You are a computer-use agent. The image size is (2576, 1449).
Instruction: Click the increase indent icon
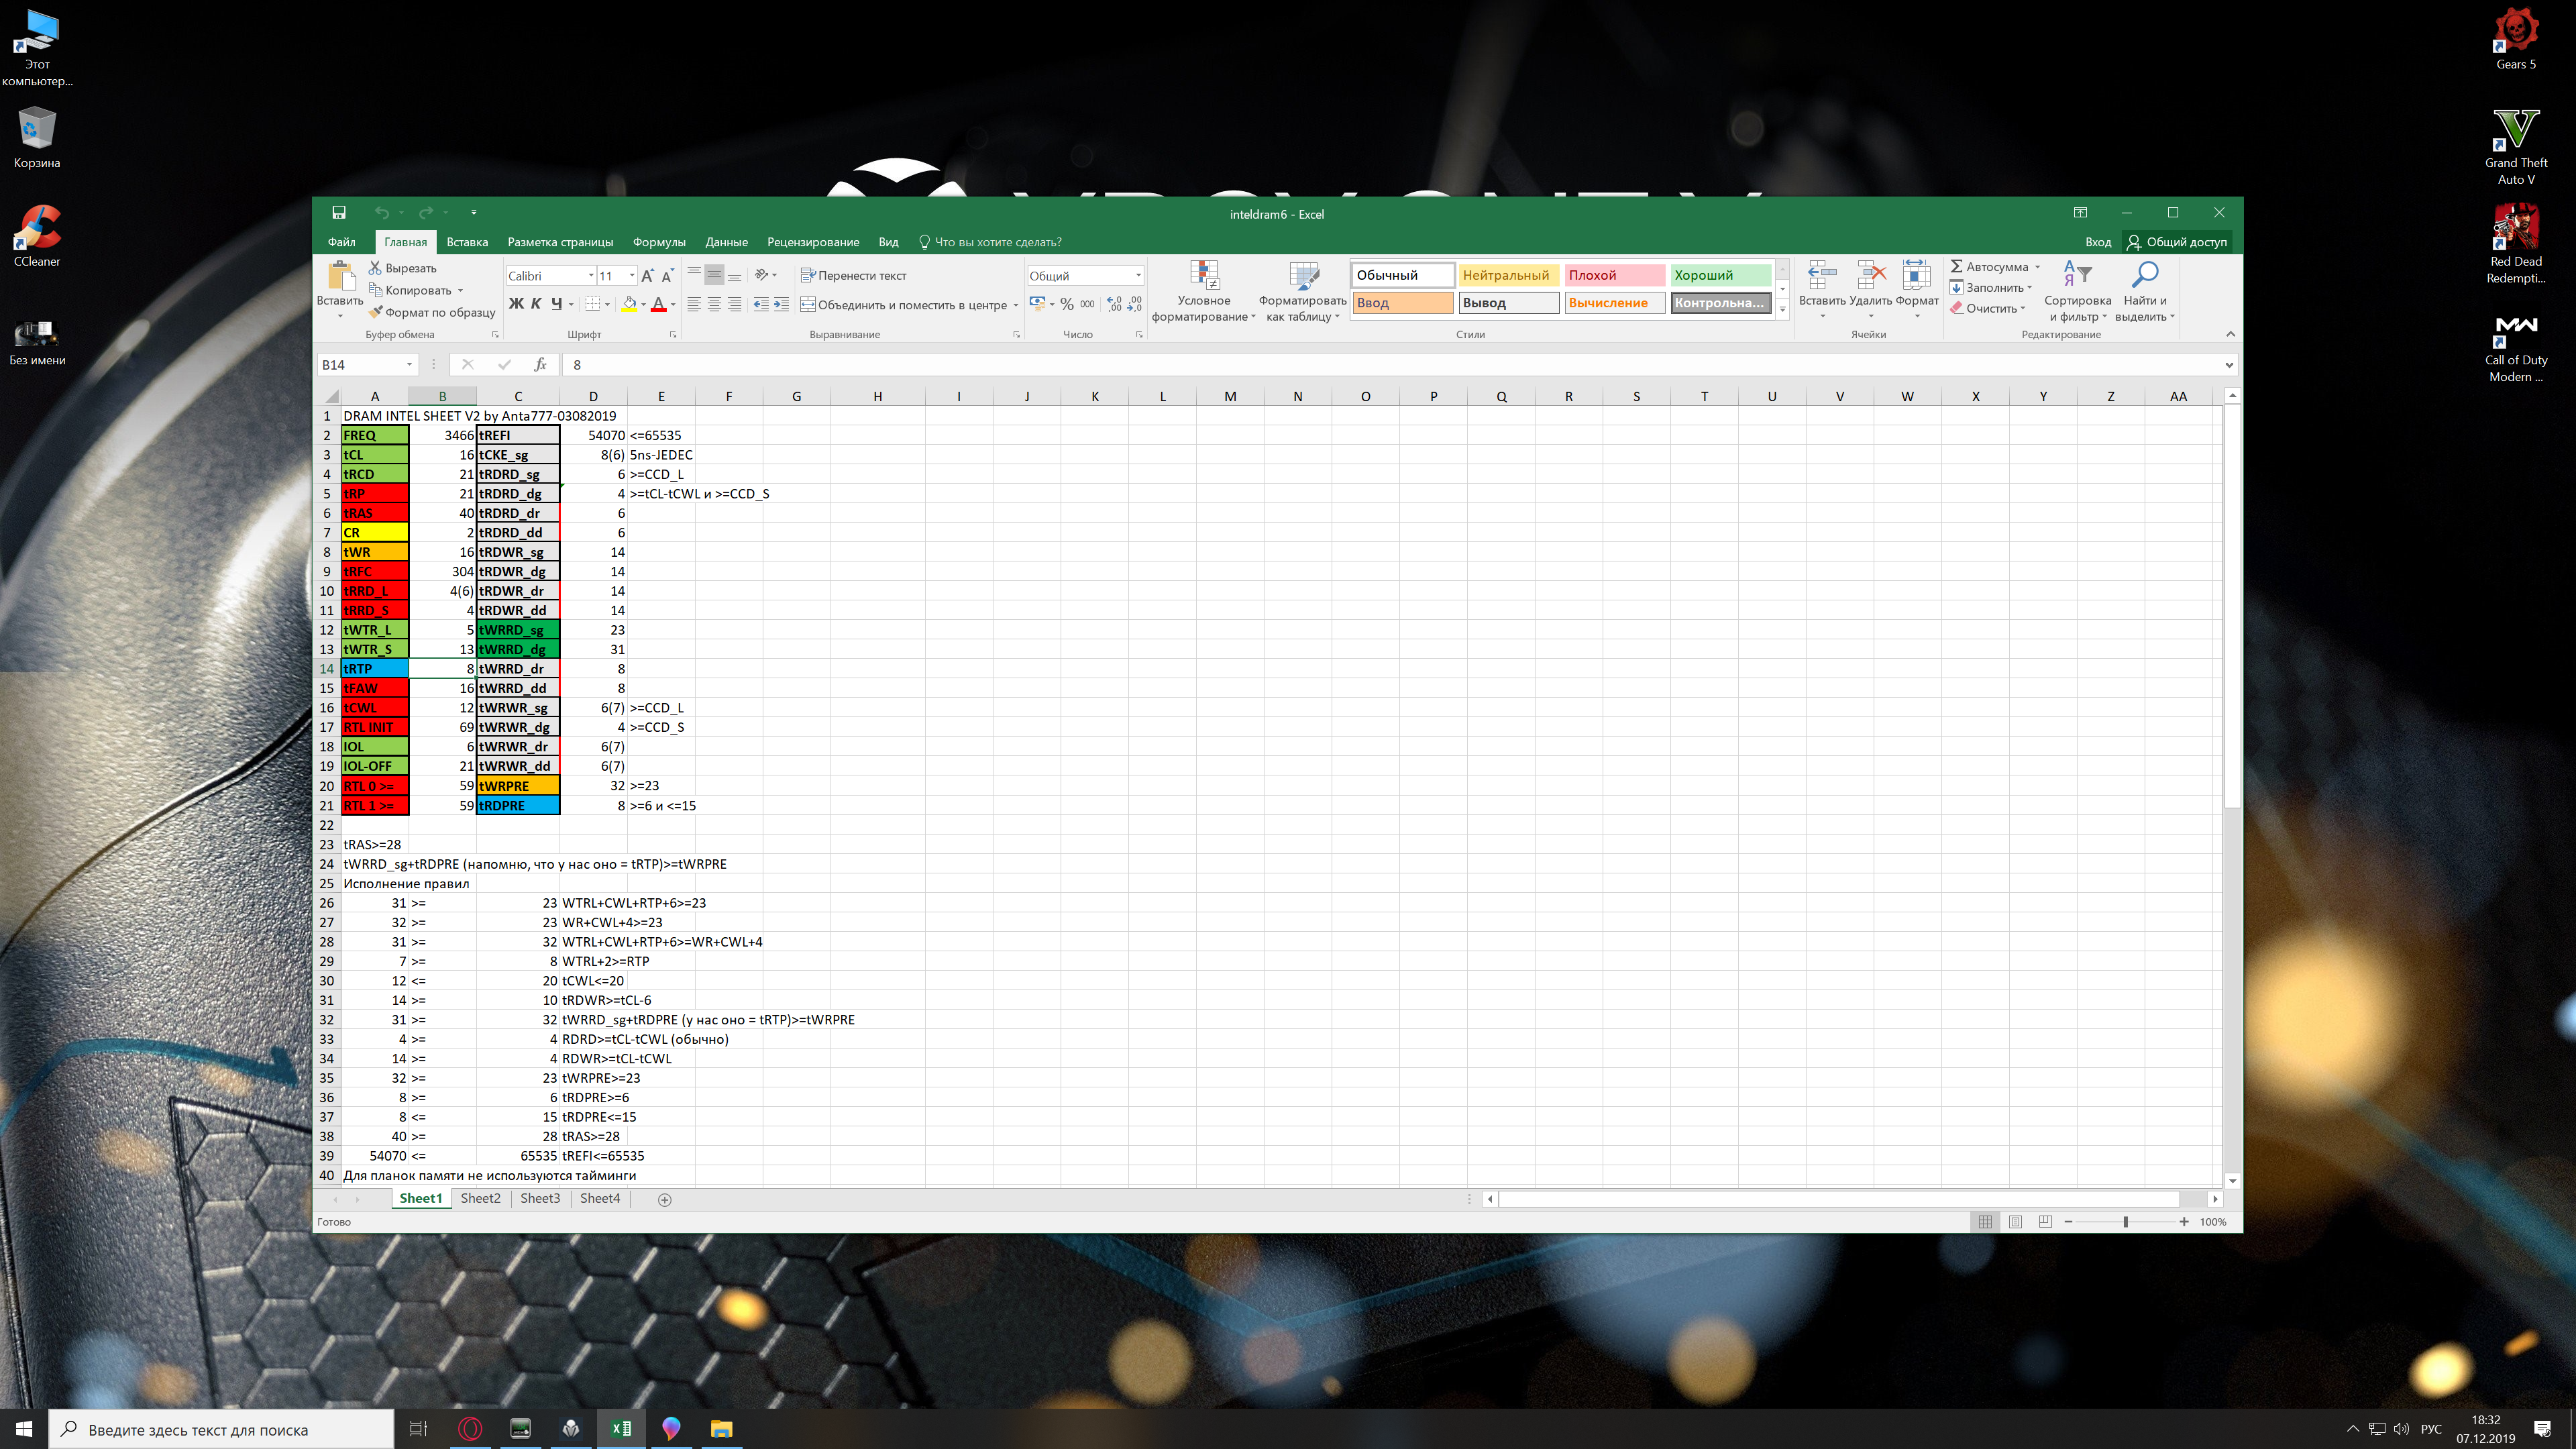pyautogui.click(x=781, y=304)
